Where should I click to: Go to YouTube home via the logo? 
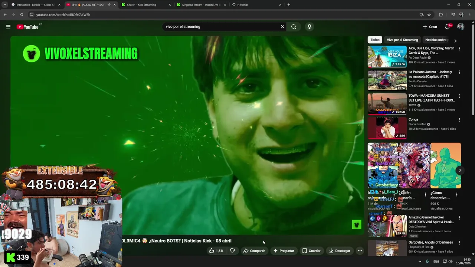pyautogui.click(x=27, y=27)
